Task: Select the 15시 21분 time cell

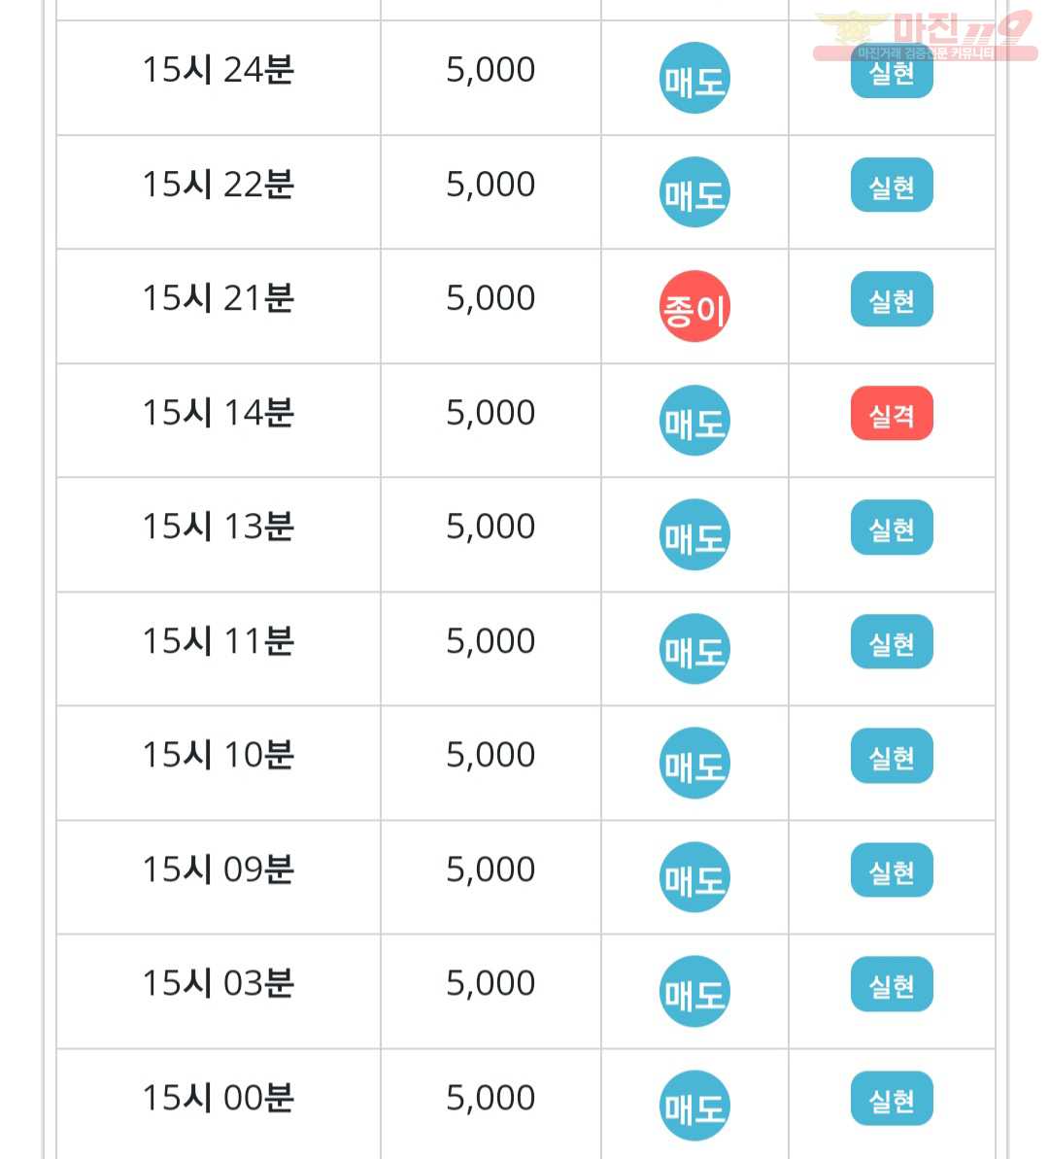Action: [219, 298]
